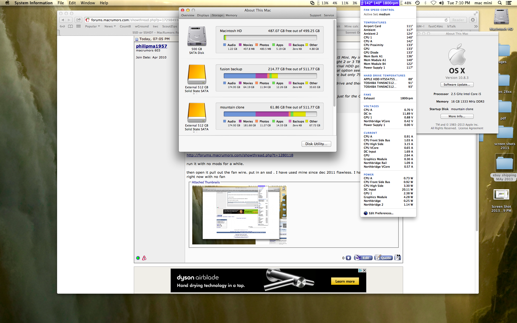This screenshot has width=517, height=323.
Task: Click the fusion backup storage usage bar
Action: coord(270,76)
